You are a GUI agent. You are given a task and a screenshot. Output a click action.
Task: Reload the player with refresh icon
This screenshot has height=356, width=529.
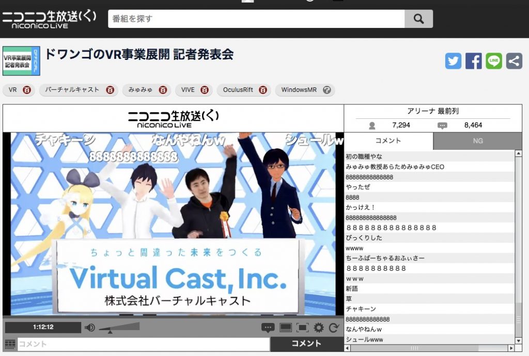pos(334,327)
